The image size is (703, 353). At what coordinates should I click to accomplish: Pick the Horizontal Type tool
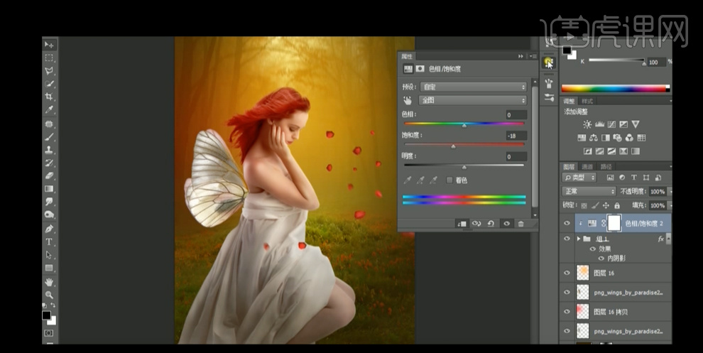pos(49,241)
